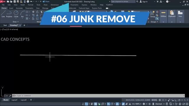
Task: Select the Line drawing tool
Action: (x=3, y=14)
